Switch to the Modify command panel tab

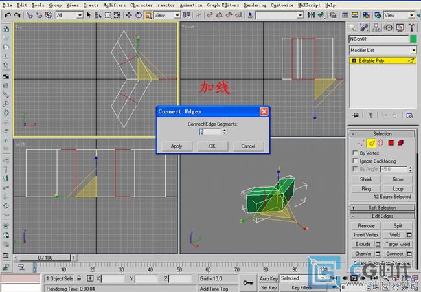(365, 28)
